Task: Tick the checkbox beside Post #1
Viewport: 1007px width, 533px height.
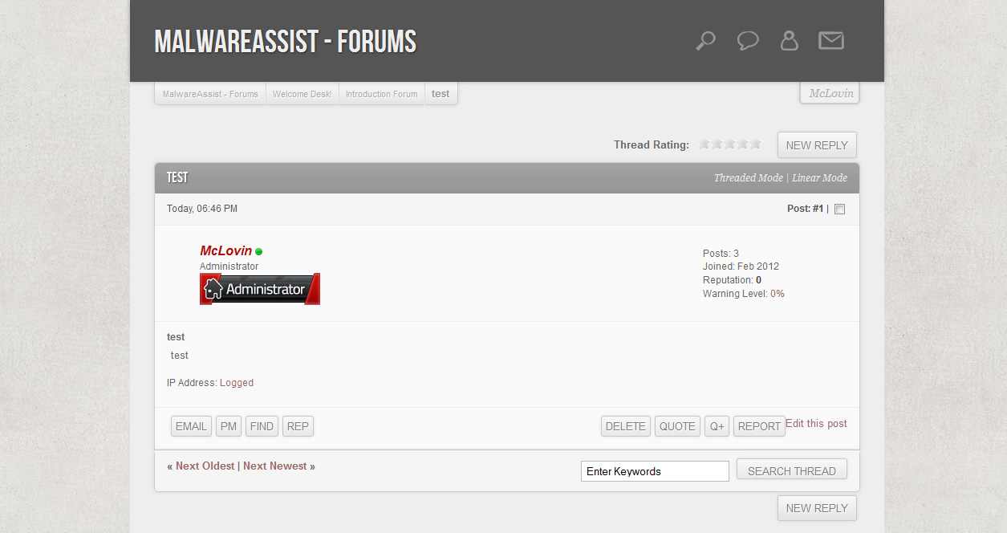Action: (x=840, y=210)
